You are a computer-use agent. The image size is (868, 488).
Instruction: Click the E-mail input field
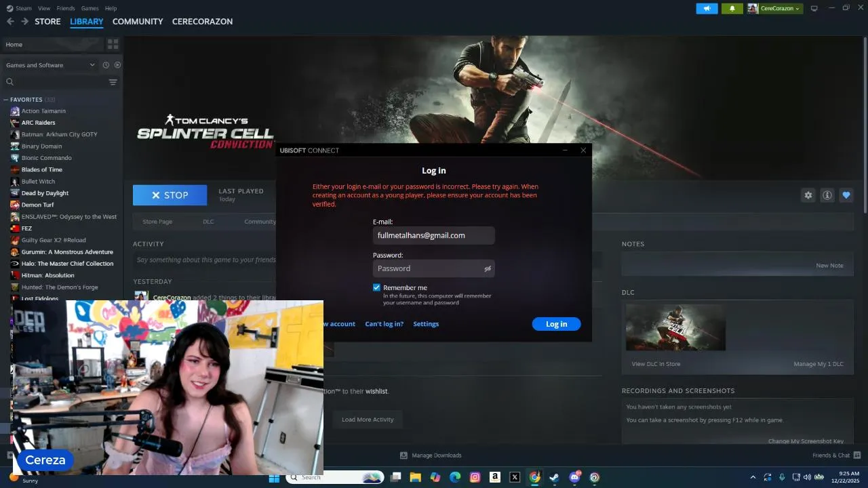click(x=433, y=235)
